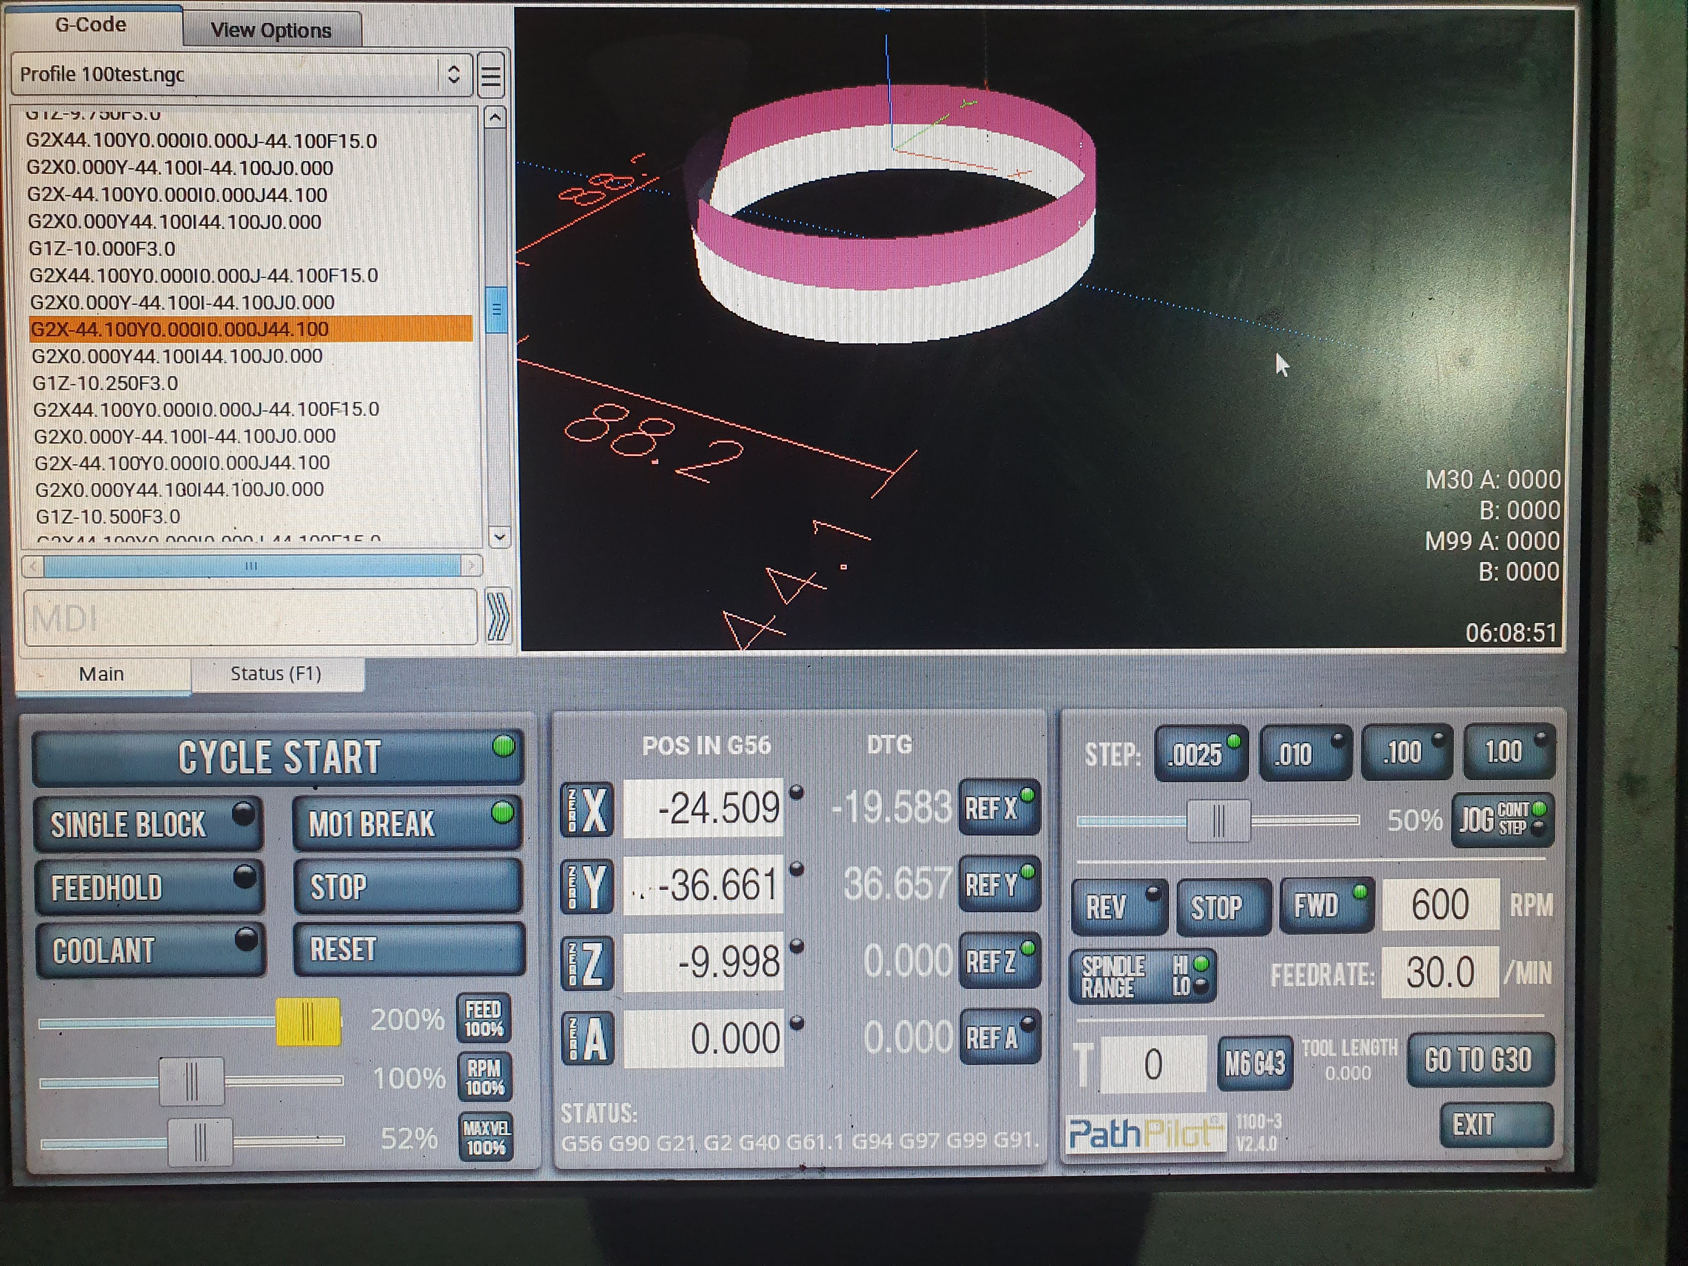The width and height of the screenshot is (1688, 1266).
Task: Click the Zero Y axis icon
Action: [587, 886]
